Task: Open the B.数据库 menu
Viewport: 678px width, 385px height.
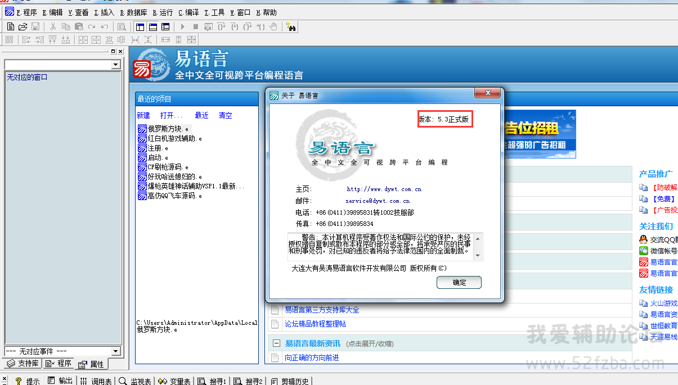Action: coord(134,12)
